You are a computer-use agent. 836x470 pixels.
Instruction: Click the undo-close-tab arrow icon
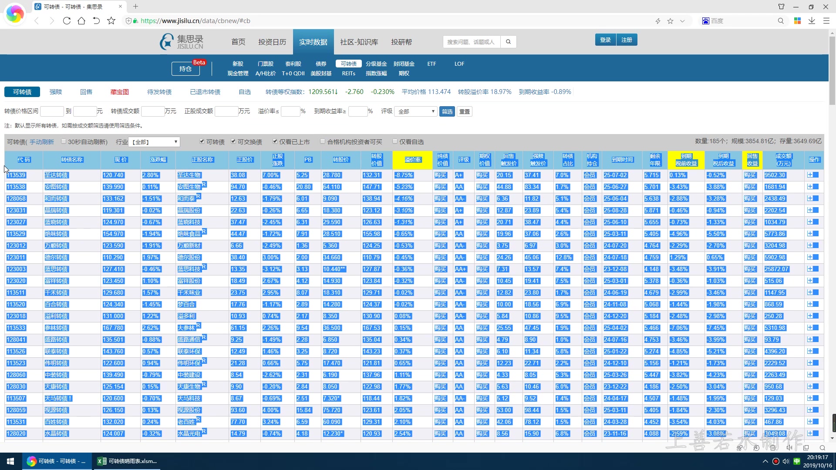coord(96,21)
